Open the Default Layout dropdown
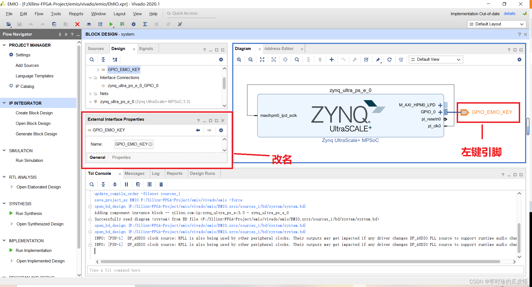The width and height of the screenshot is (532, 287). (x=497, y=24)
